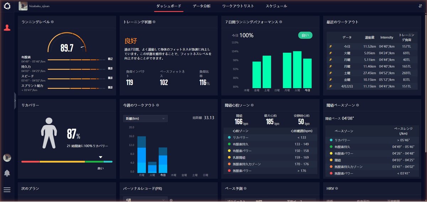
Task: Click info icon beside 閾値ペースゾーン
Action: 357,105
